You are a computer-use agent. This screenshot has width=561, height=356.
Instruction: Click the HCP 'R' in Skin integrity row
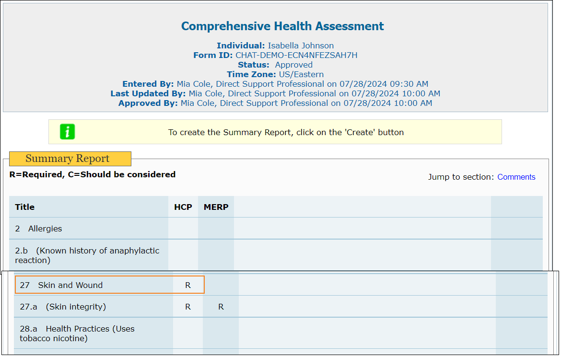(x=188, y=307)
